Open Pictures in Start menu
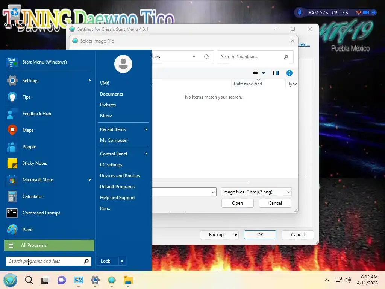This screenshot has width=385, height=289. pyautogui.click(x=108, y=105)
